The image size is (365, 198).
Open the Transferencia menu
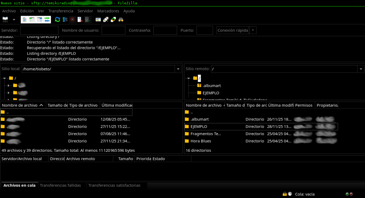61,11
